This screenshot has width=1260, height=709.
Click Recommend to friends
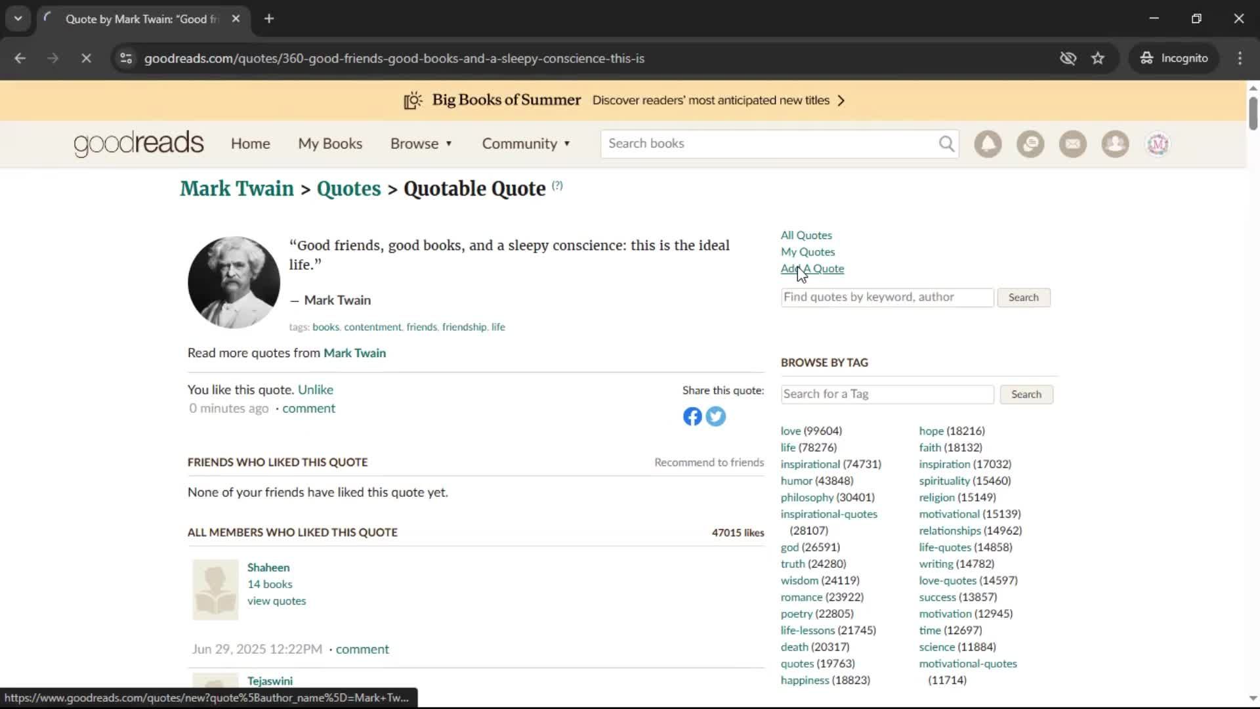[x=709, y=462]
